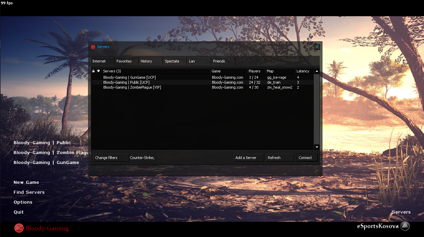The image size is (424, 237).
Task: Click the Change filters button
Action: (x=111, y=158)
